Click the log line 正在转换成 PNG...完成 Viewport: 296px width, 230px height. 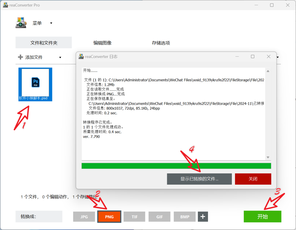pos(106,94)
